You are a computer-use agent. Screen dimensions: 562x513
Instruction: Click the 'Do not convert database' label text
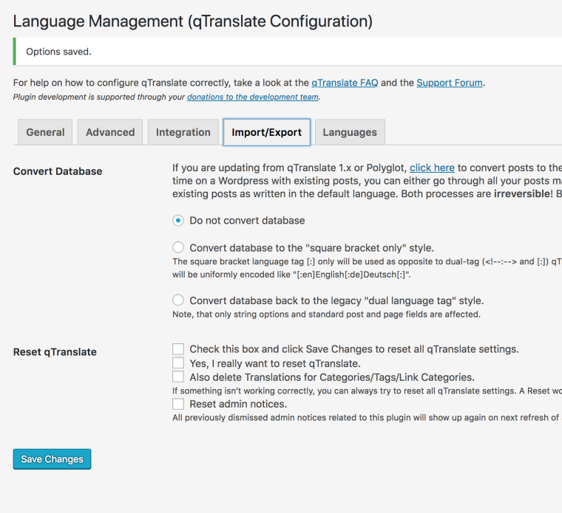tap(247, 220)
